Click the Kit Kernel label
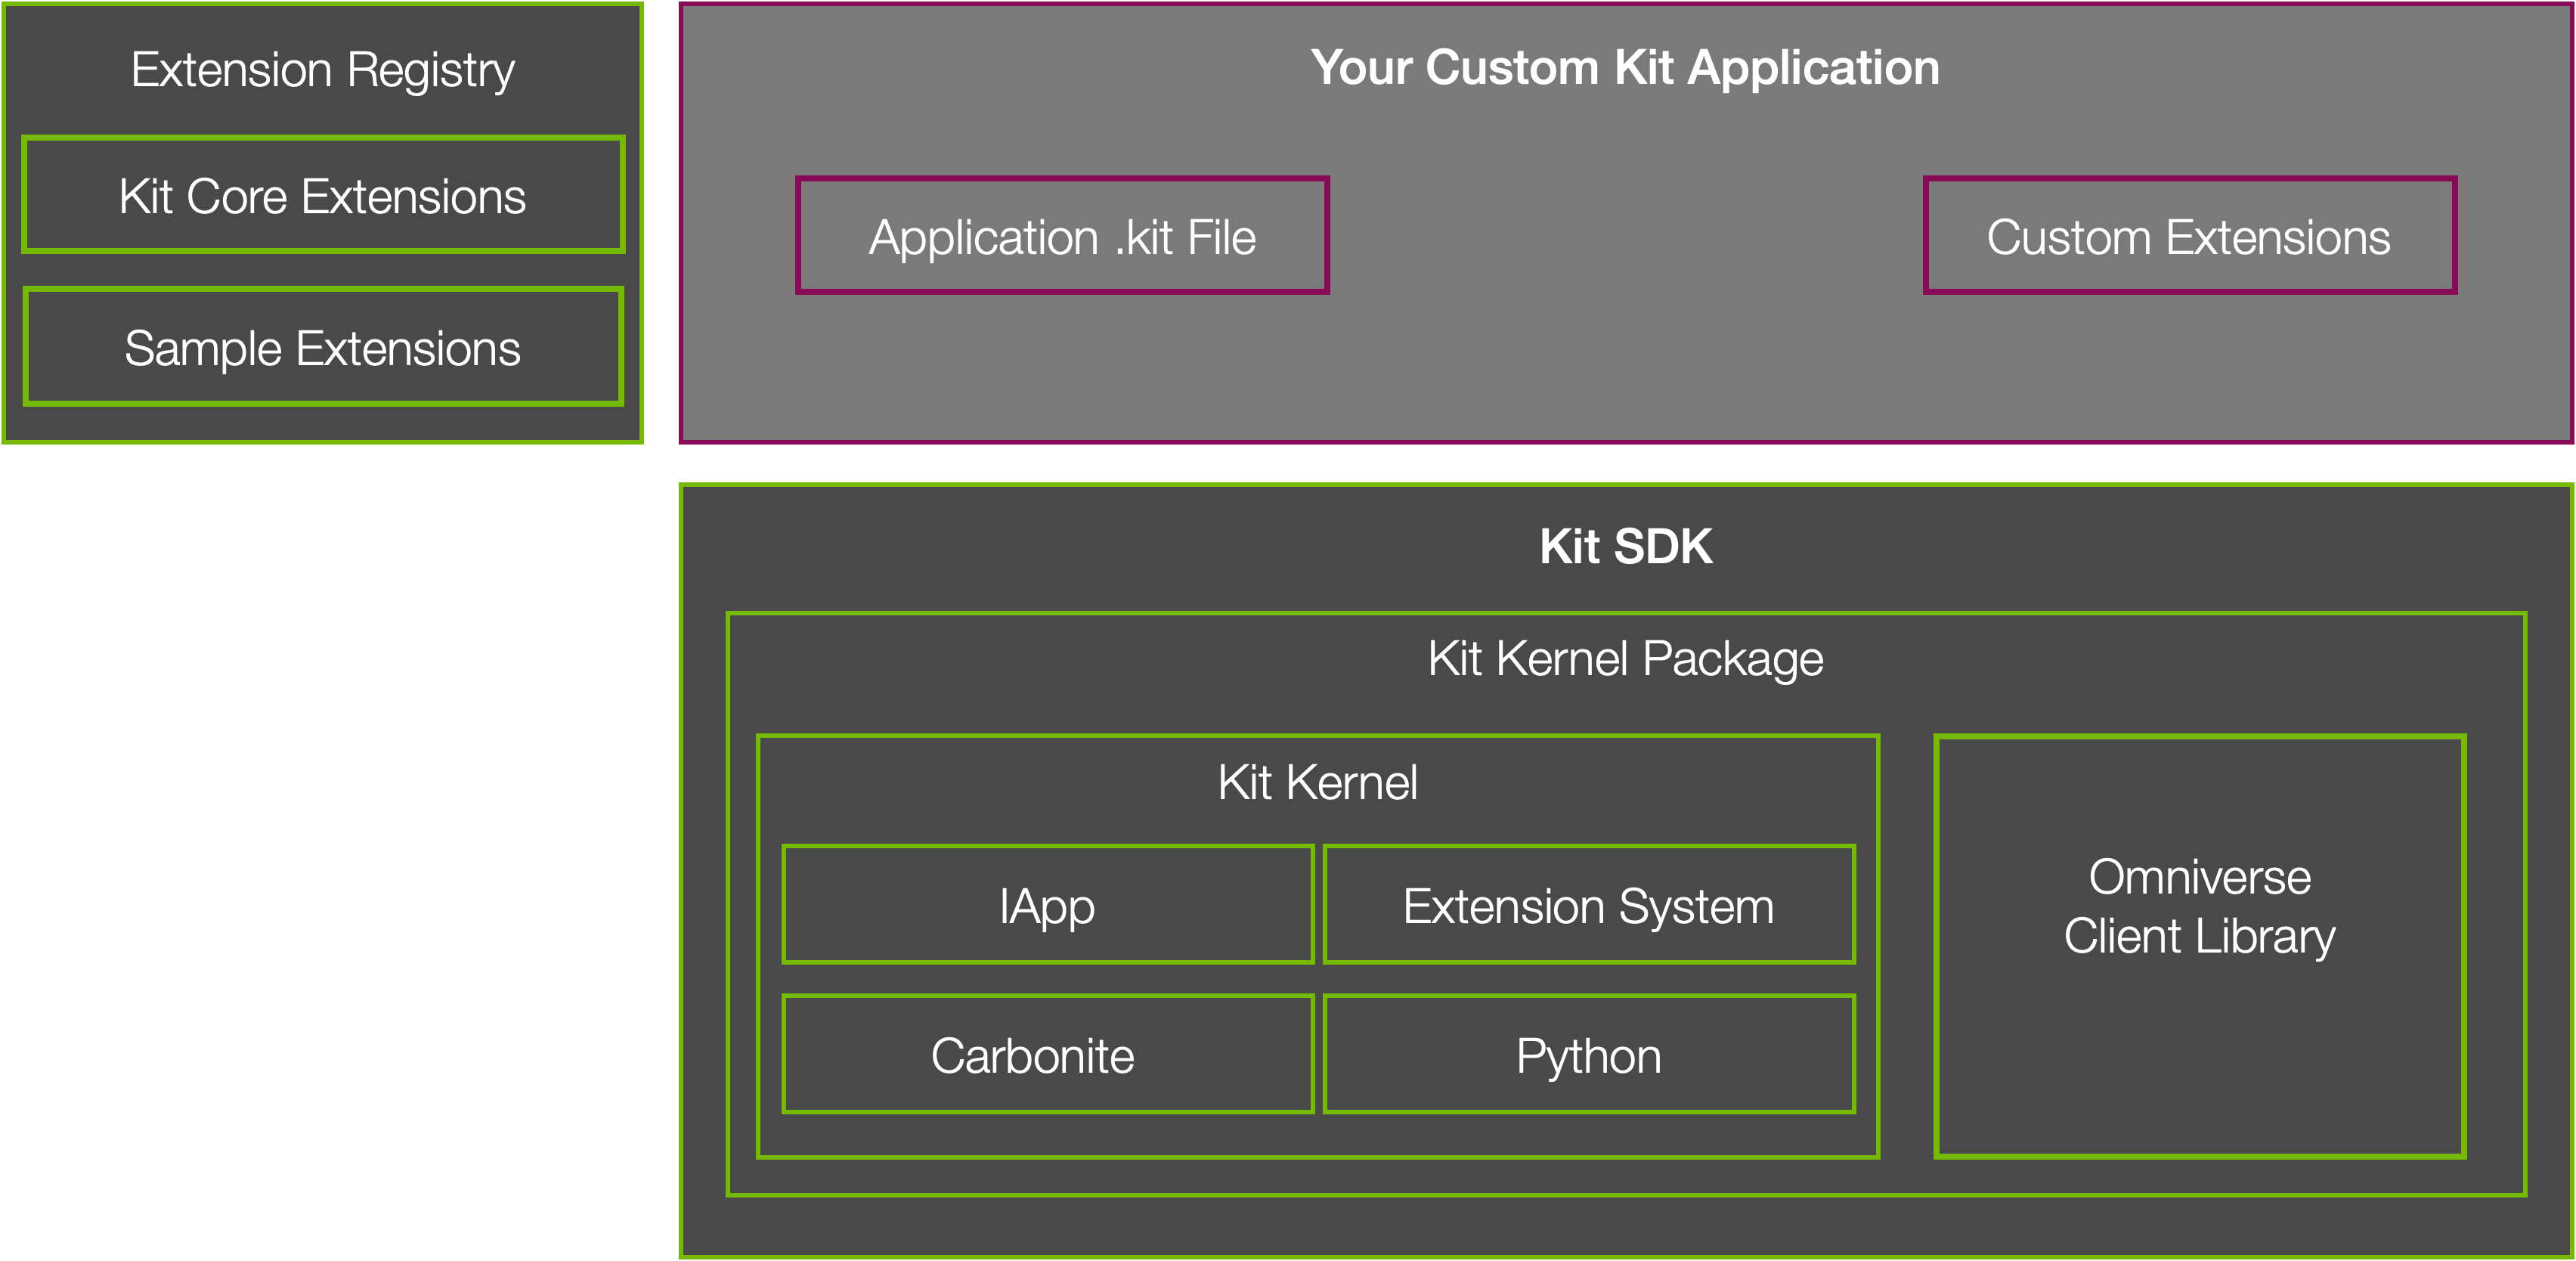 1317,782
